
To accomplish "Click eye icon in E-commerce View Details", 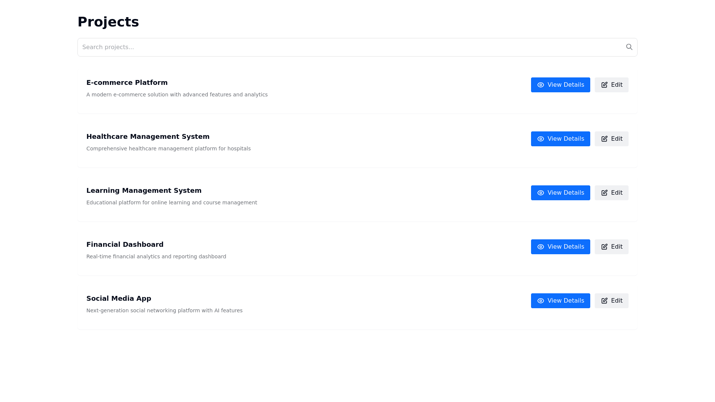I will pos(541,85).
